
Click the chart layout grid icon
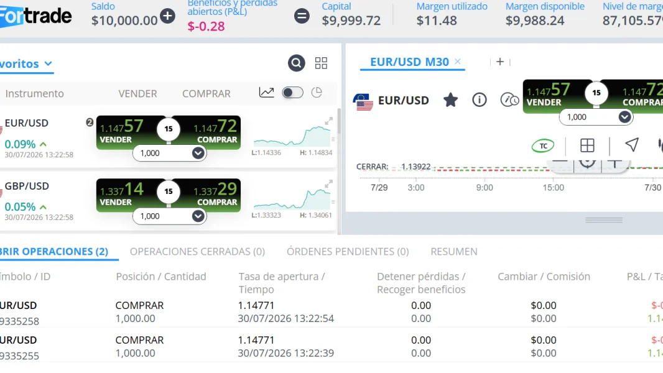pos(587,145)
